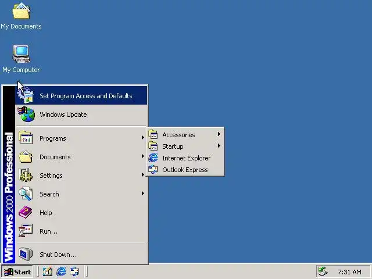The width and height of the screenshot is (372, 279).
Task: Expand the Settings submenu arrow
Action: [142, 174]
